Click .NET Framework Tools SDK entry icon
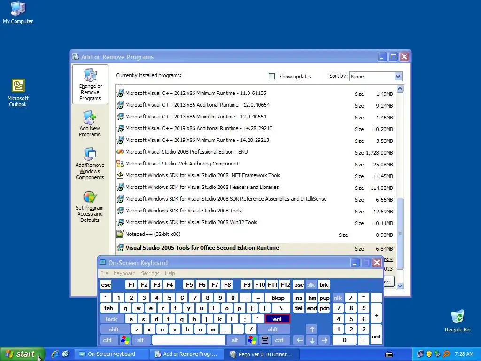The height and width of the screenshot is (361, 481). [x=120, y=175]
